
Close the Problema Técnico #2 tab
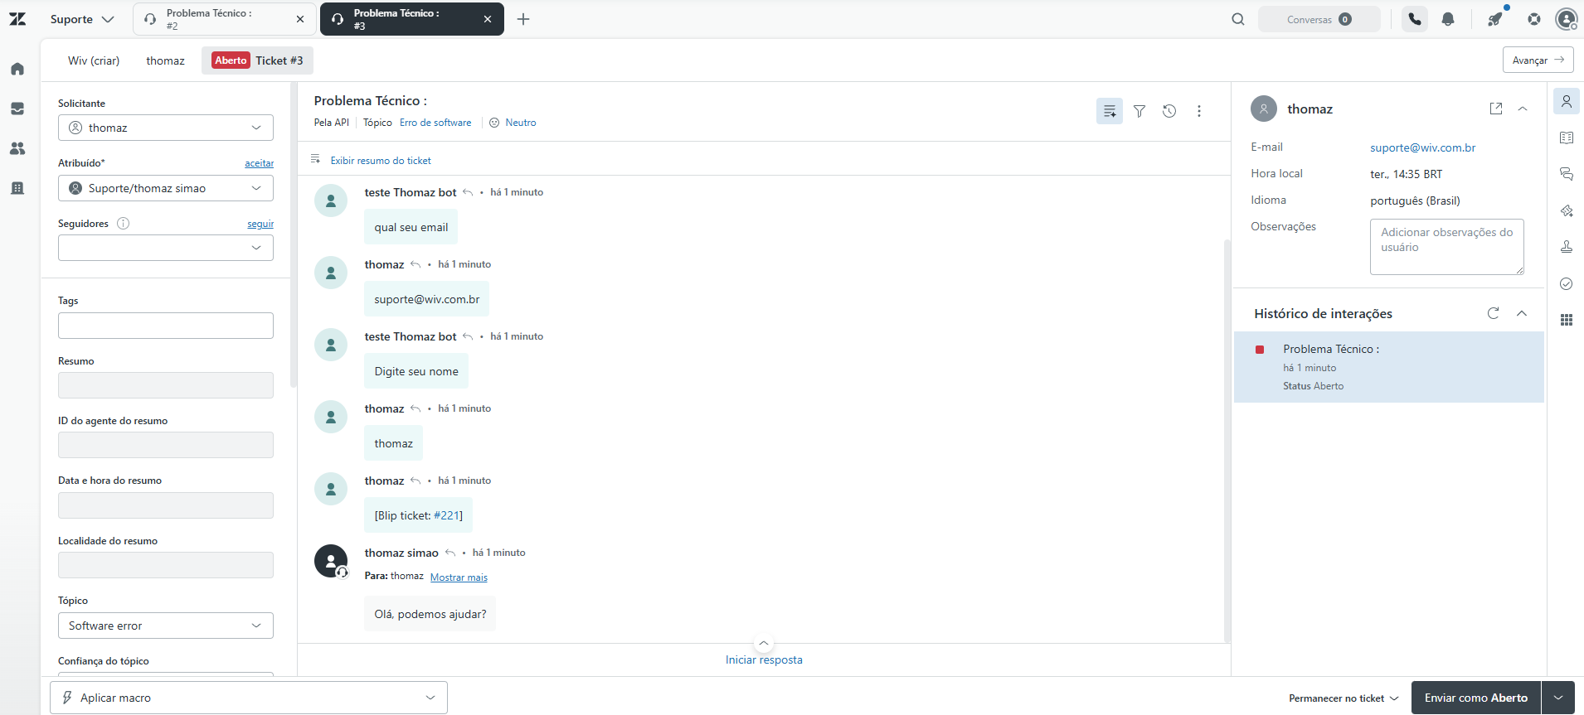300,19
